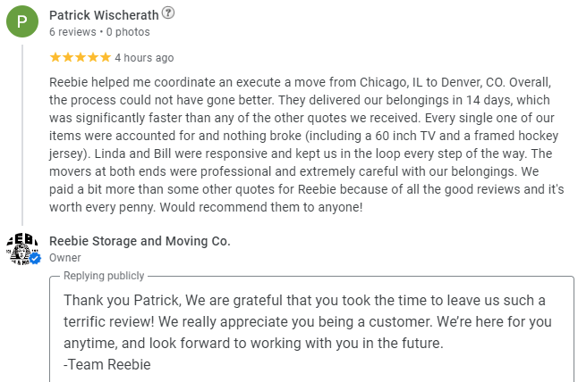The image size is (578, 382).
Task: Click the vertical thread line below avatar
Action: coord(22,134)
